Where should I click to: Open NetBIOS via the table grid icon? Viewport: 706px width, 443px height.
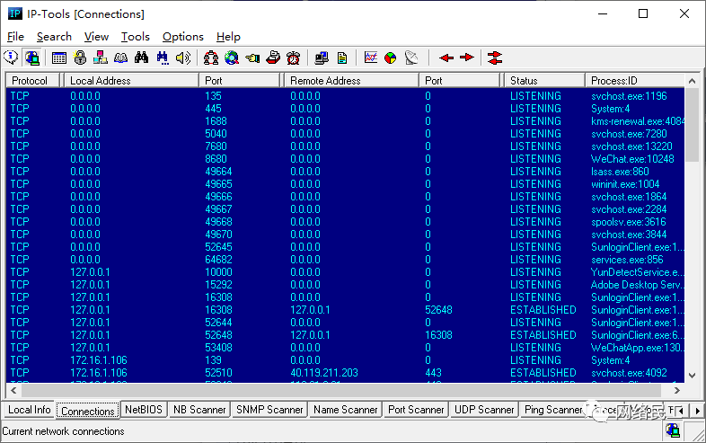coord(59,58)
